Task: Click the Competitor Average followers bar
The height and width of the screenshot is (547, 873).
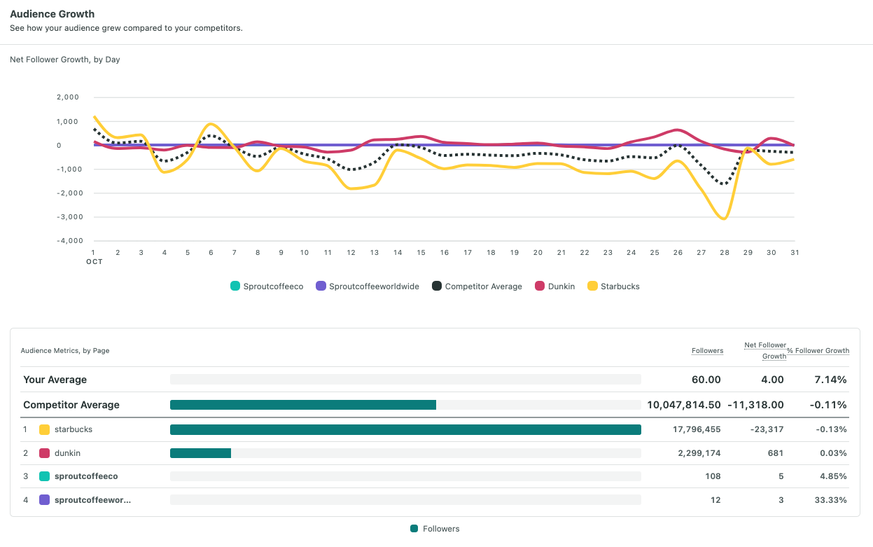Action: (303, 405)
